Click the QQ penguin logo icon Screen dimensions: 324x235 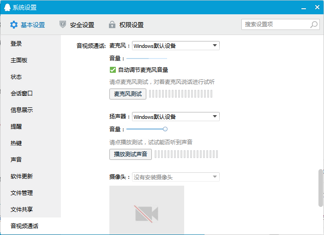pyautogui.click(x=7, y=7)
